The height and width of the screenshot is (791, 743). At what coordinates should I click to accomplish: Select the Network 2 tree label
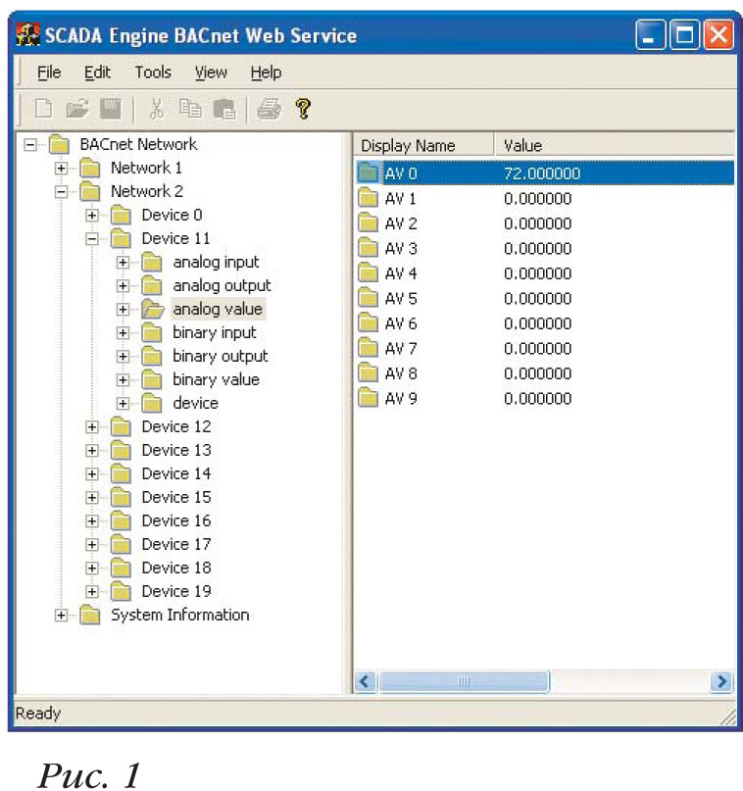147,191
